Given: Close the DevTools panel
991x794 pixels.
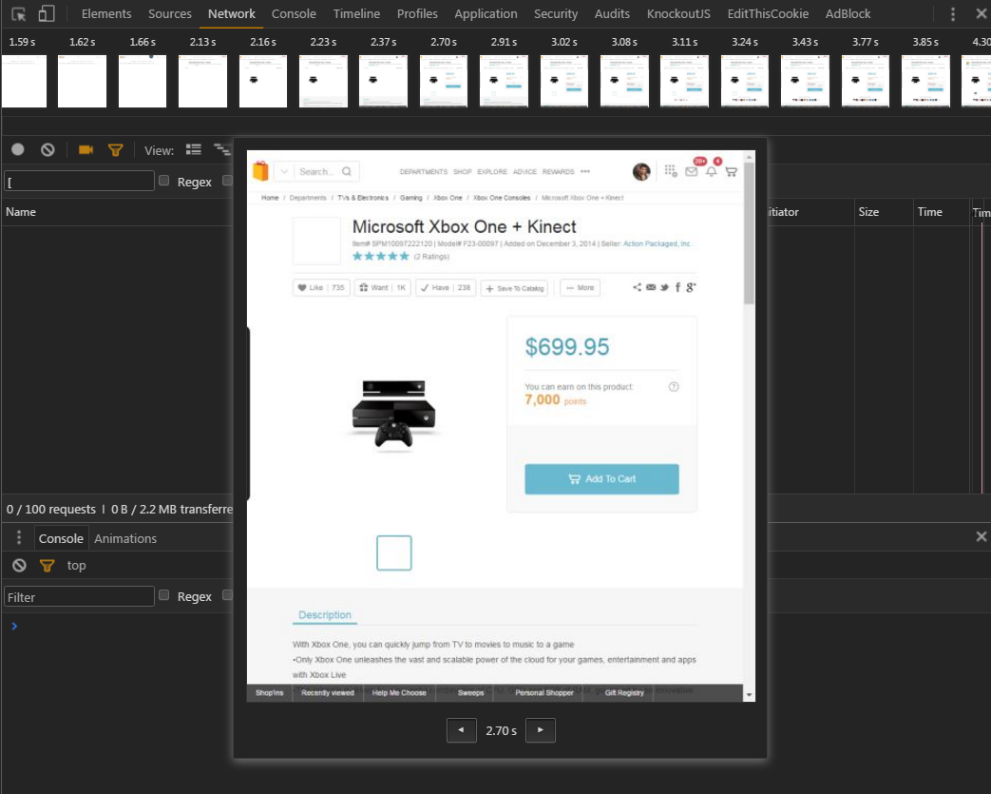Looking at the screenshot, I should pyautogui.click(x=981, y=13).
